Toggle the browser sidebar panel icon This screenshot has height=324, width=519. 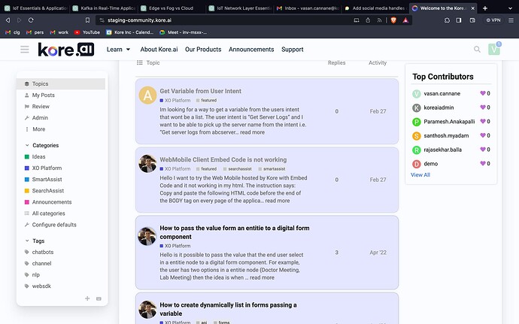coord(459,20)
